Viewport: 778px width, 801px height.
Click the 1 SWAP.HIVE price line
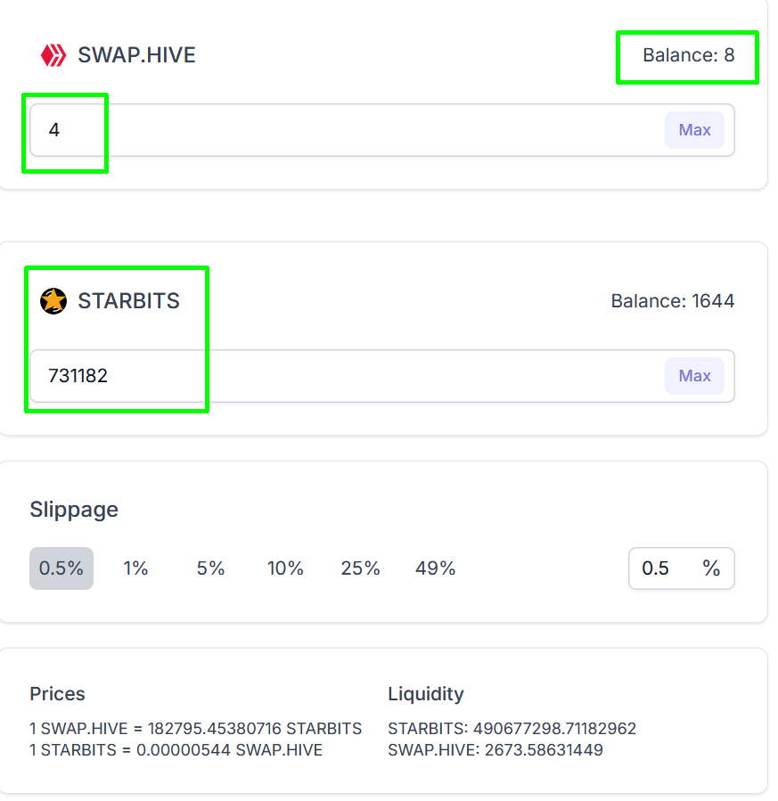(195, 729)
